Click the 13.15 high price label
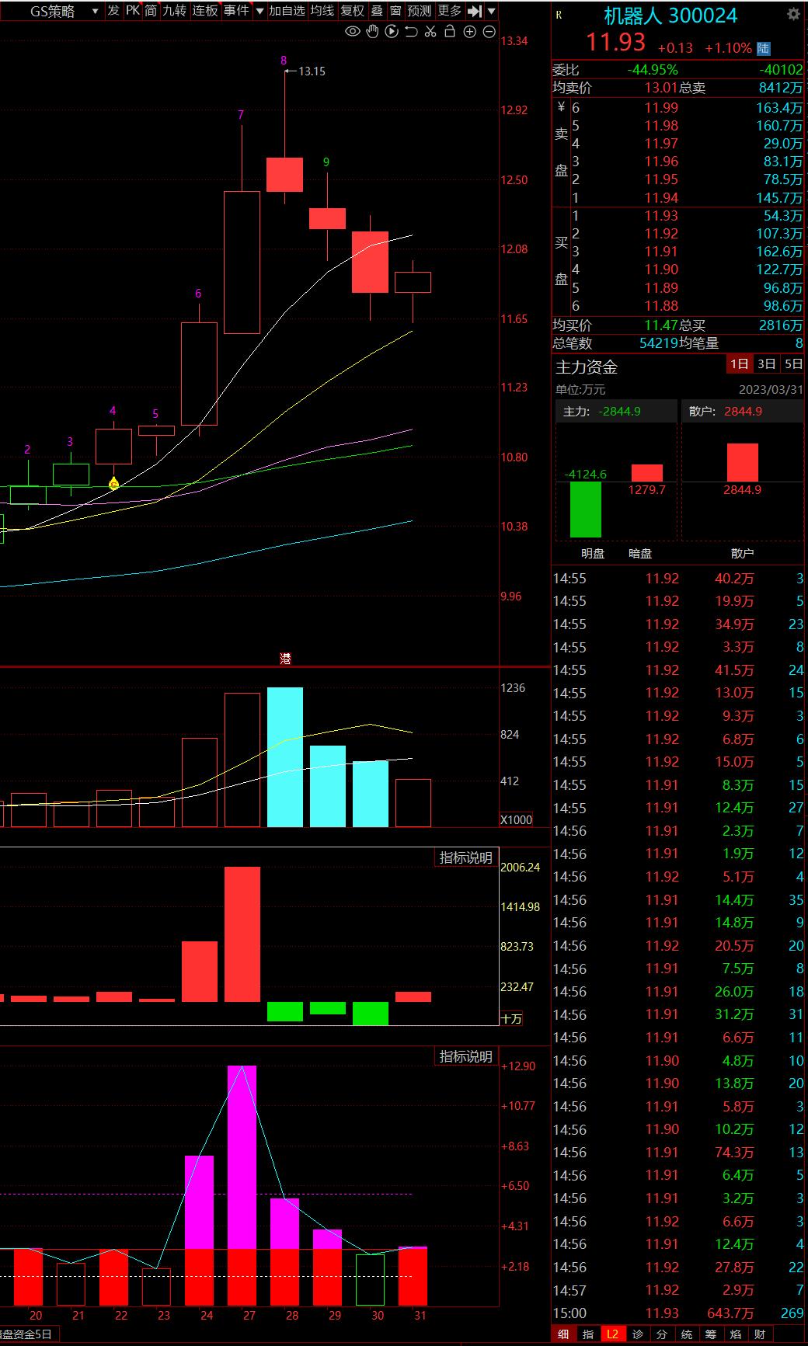The height and width of the screenshot is (1346, 808). 312,71
